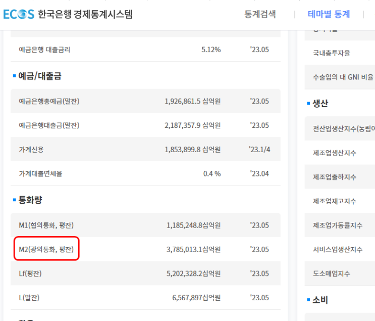The image size is (375, 321).
Task: Click the 생산 section heading
Action: tap(320, 104)
